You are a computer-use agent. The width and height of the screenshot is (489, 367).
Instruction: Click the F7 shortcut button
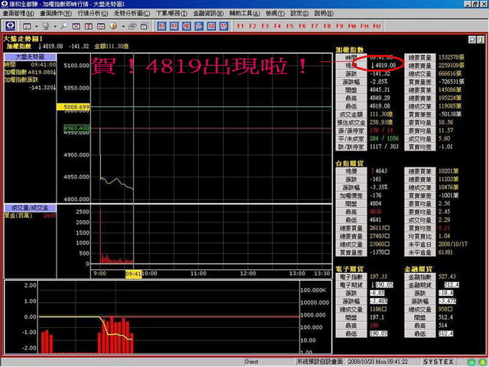coord(315,26)
